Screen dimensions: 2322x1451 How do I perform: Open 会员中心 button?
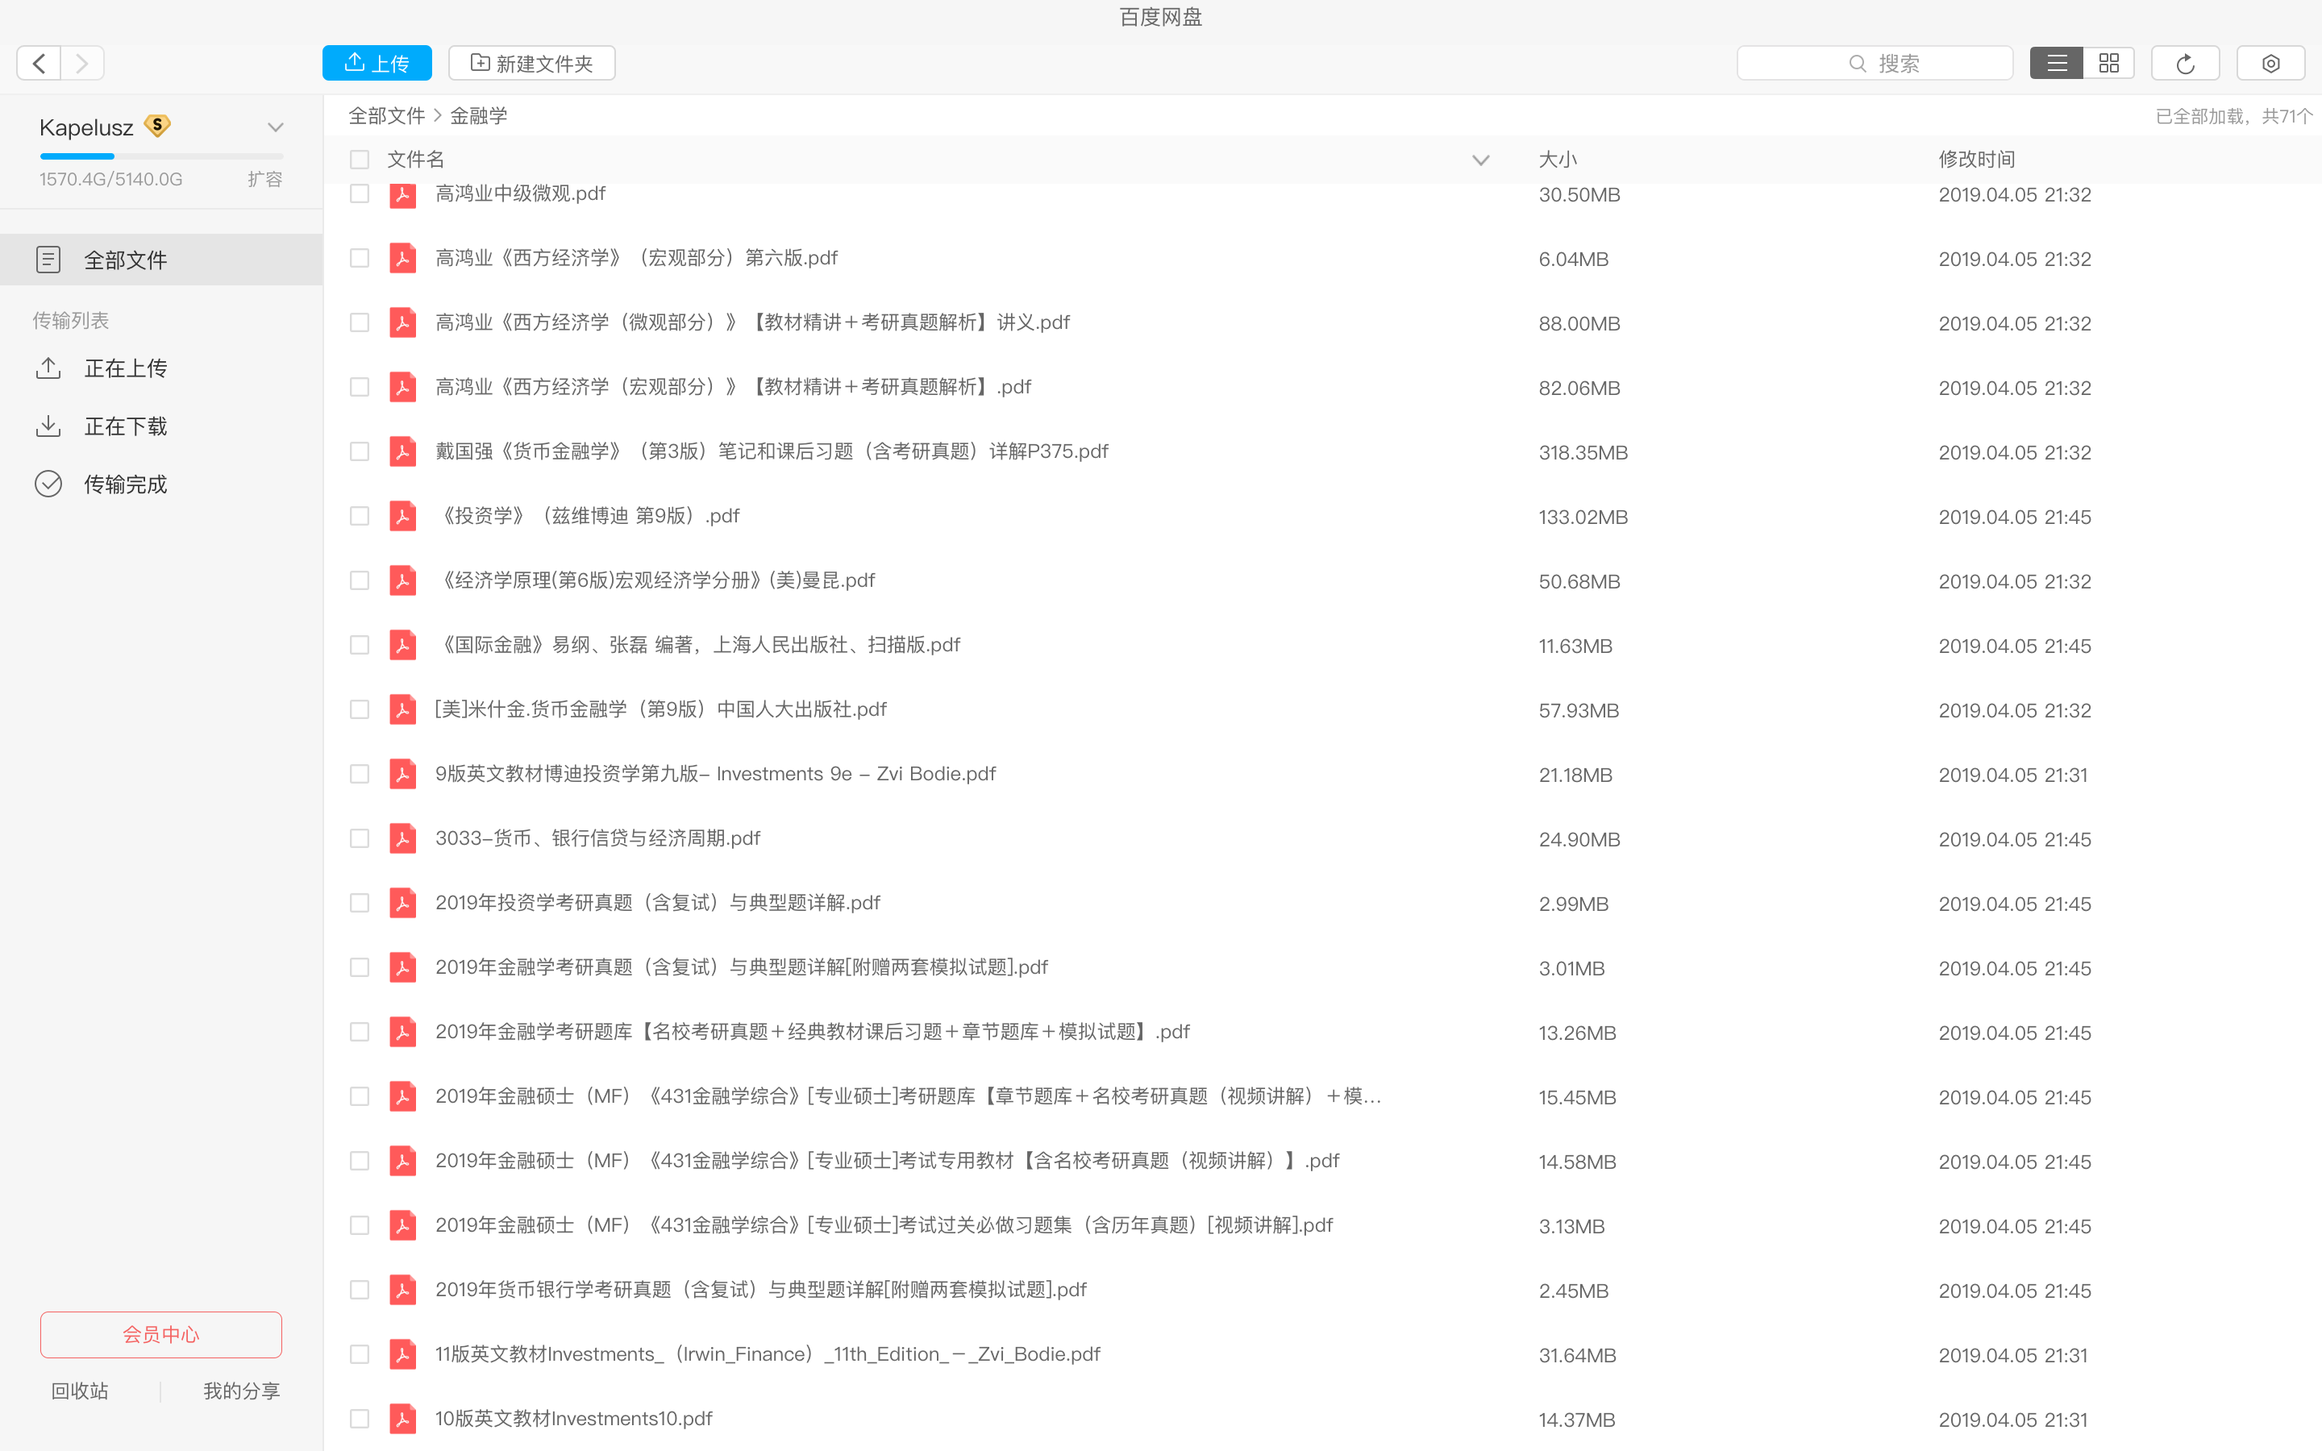161,1334
